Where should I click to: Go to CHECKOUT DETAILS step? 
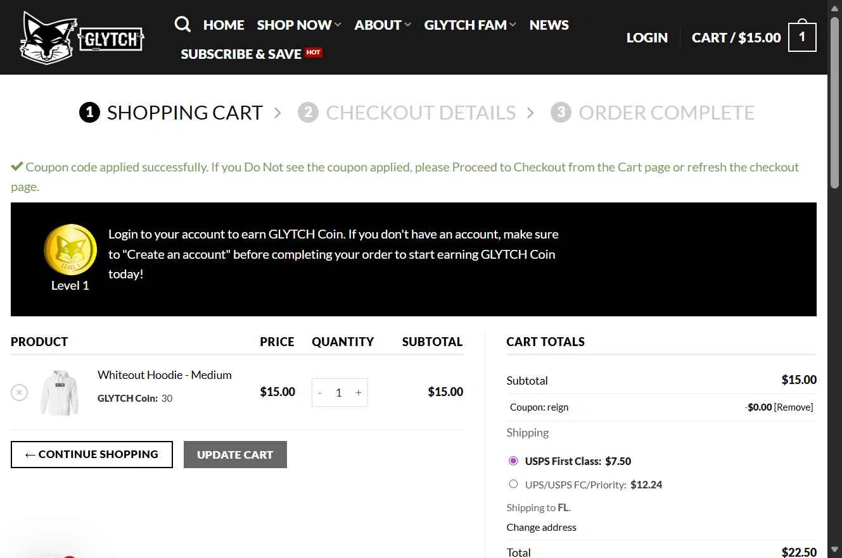click(407, 113)
